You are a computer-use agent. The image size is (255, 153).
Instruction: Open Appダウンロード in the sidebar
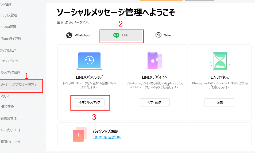pos(11,130)
